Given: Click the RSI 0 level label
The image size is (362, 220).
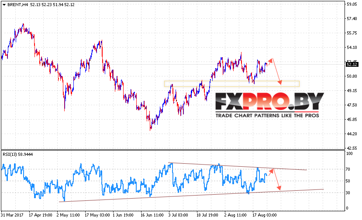Looking at the screenshot, I should click(x=347, y=208).
